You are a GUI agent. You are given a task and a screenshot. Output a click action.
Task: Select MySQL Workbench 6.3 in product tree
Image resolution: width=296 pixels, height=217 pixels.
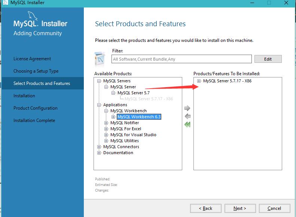click(x=139, y=117)
